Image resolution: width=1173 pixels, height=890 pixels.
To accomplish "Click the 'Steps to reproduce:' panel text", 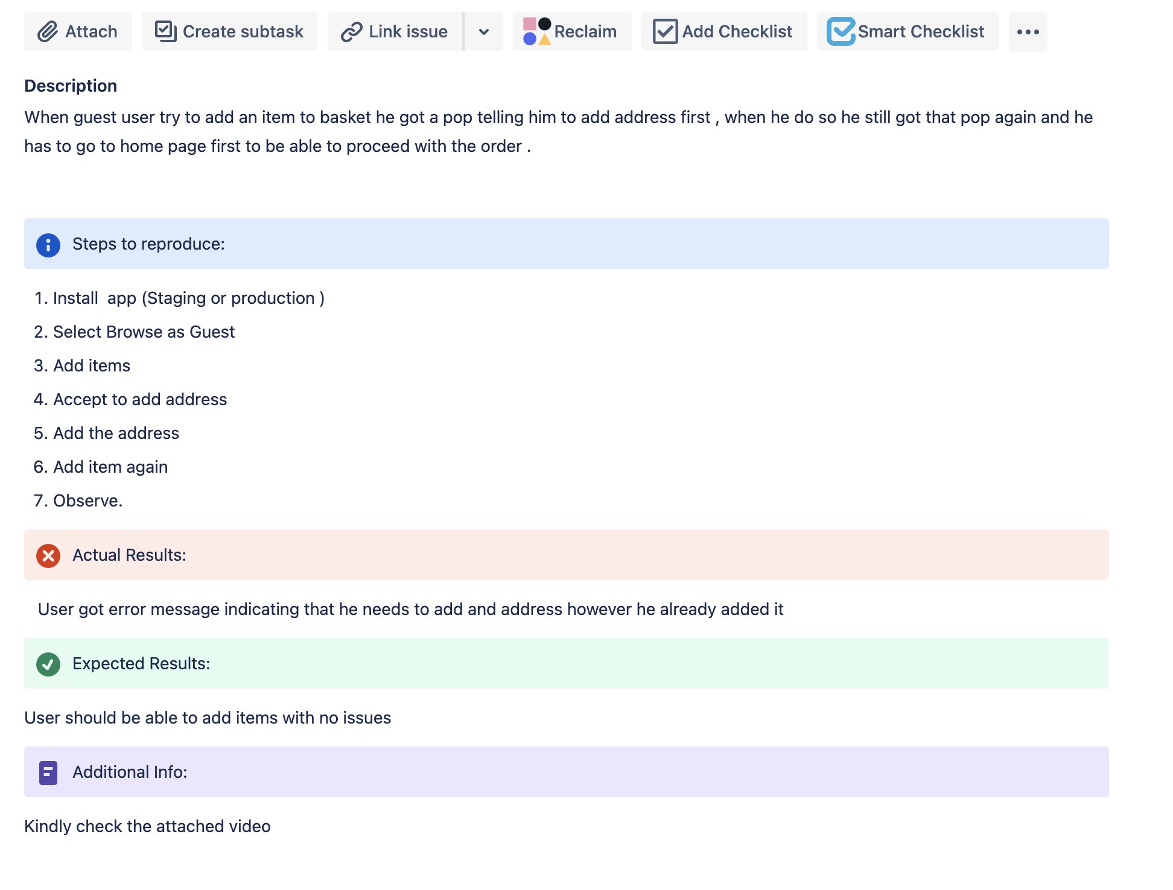I will tap(148, 244).
